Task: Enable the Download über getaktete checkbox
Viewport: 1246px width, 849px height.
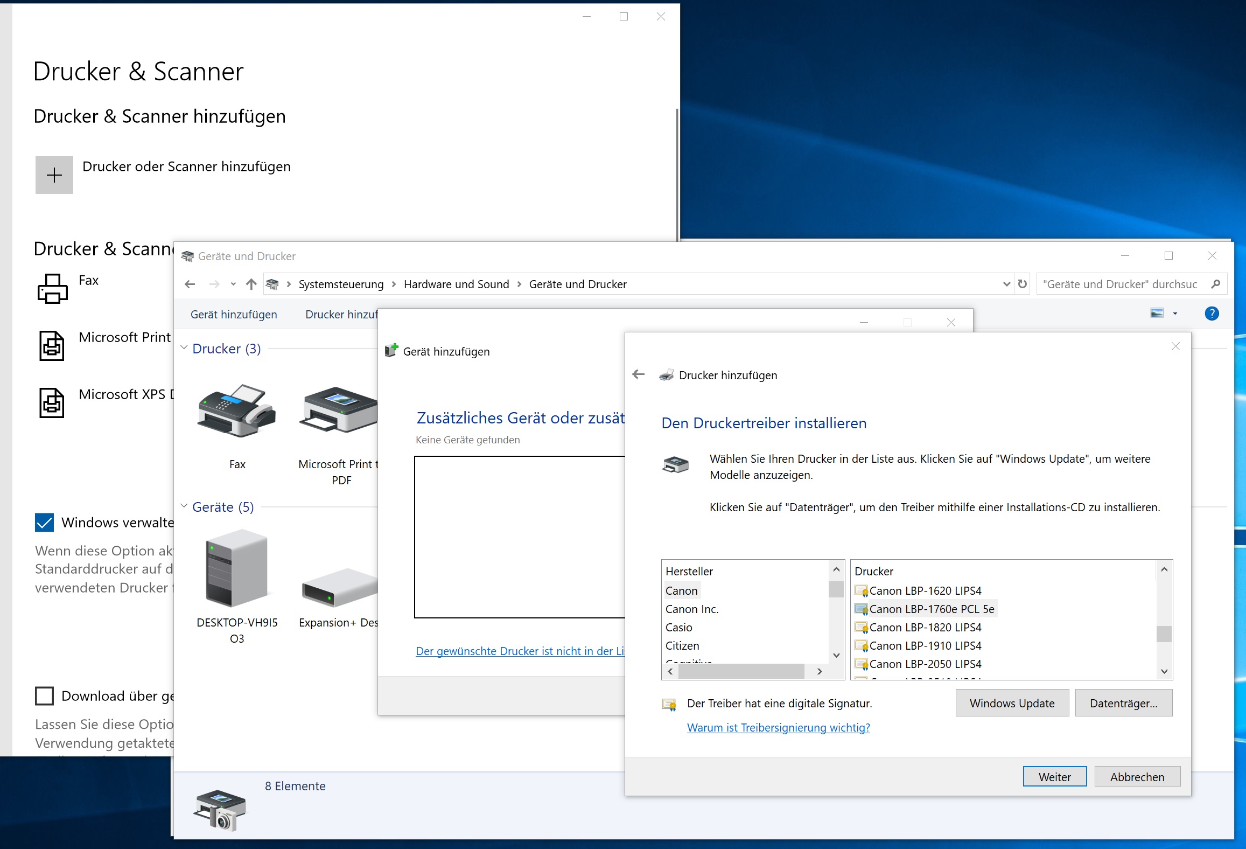Action: [44, 695]
